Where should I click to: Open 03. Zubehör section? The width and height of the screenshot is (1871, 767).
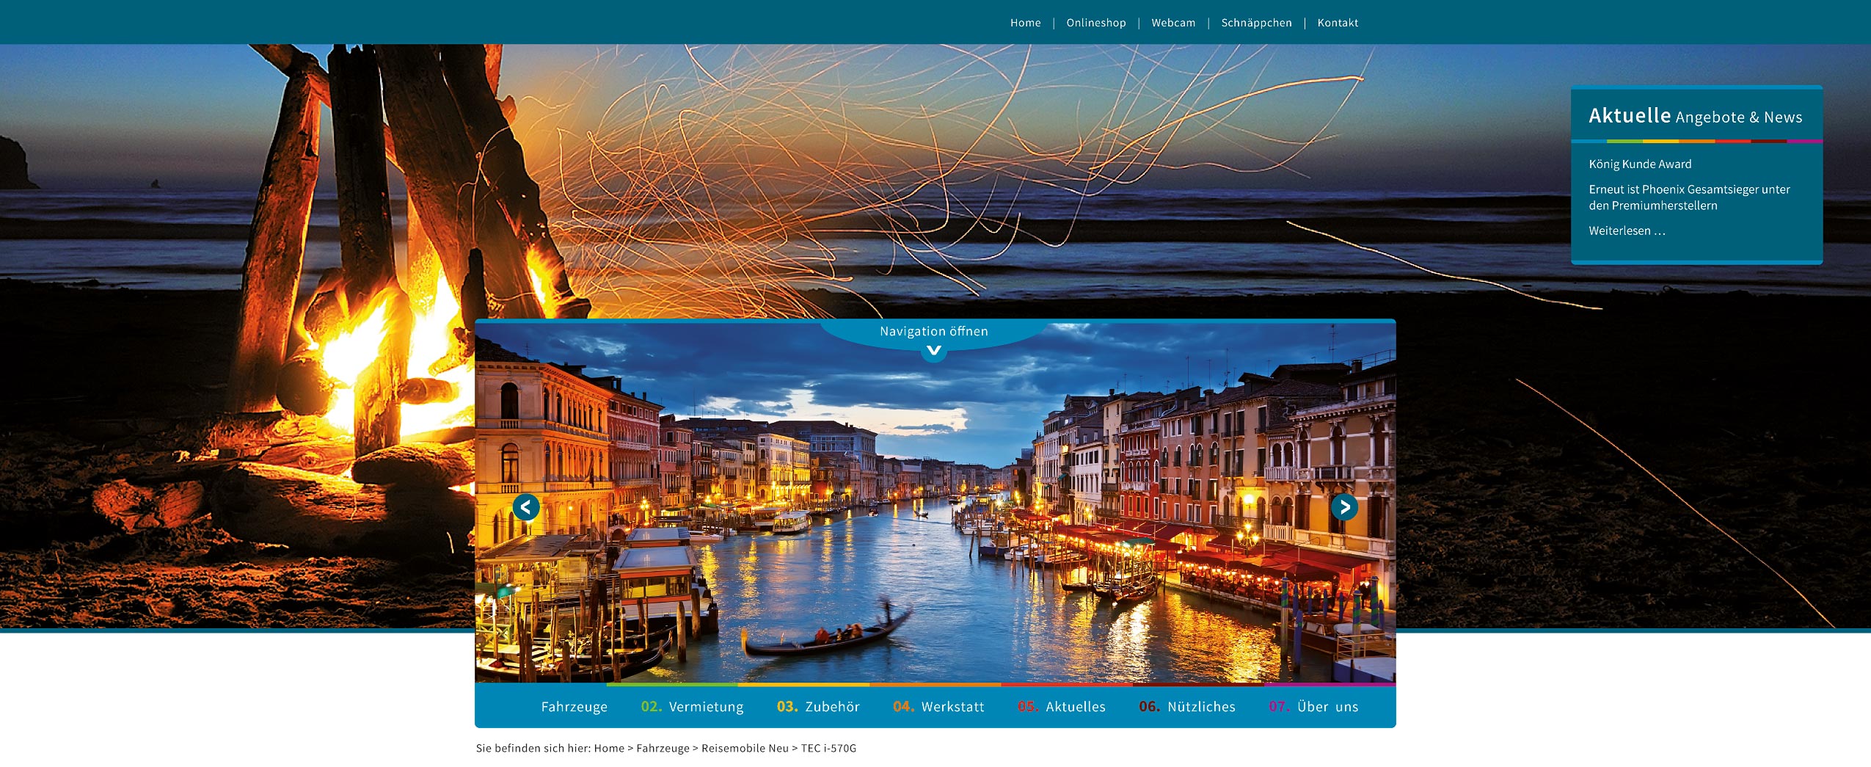pos(818,707)
